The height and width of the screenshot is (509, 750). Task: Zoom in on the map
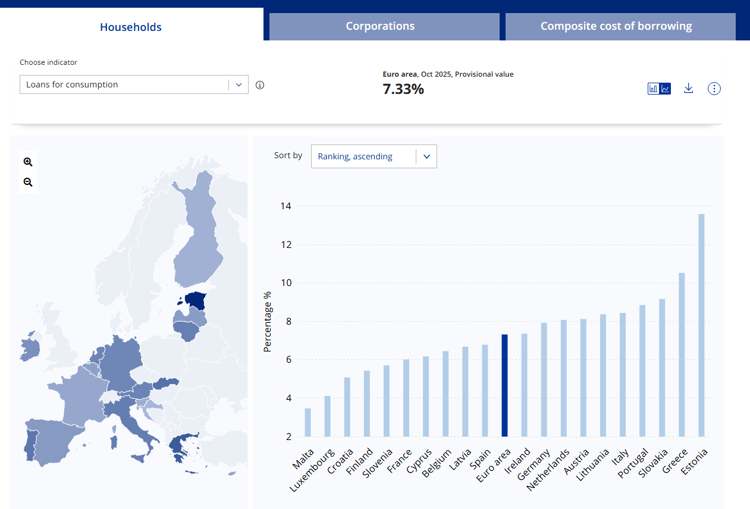pos(28,162)
